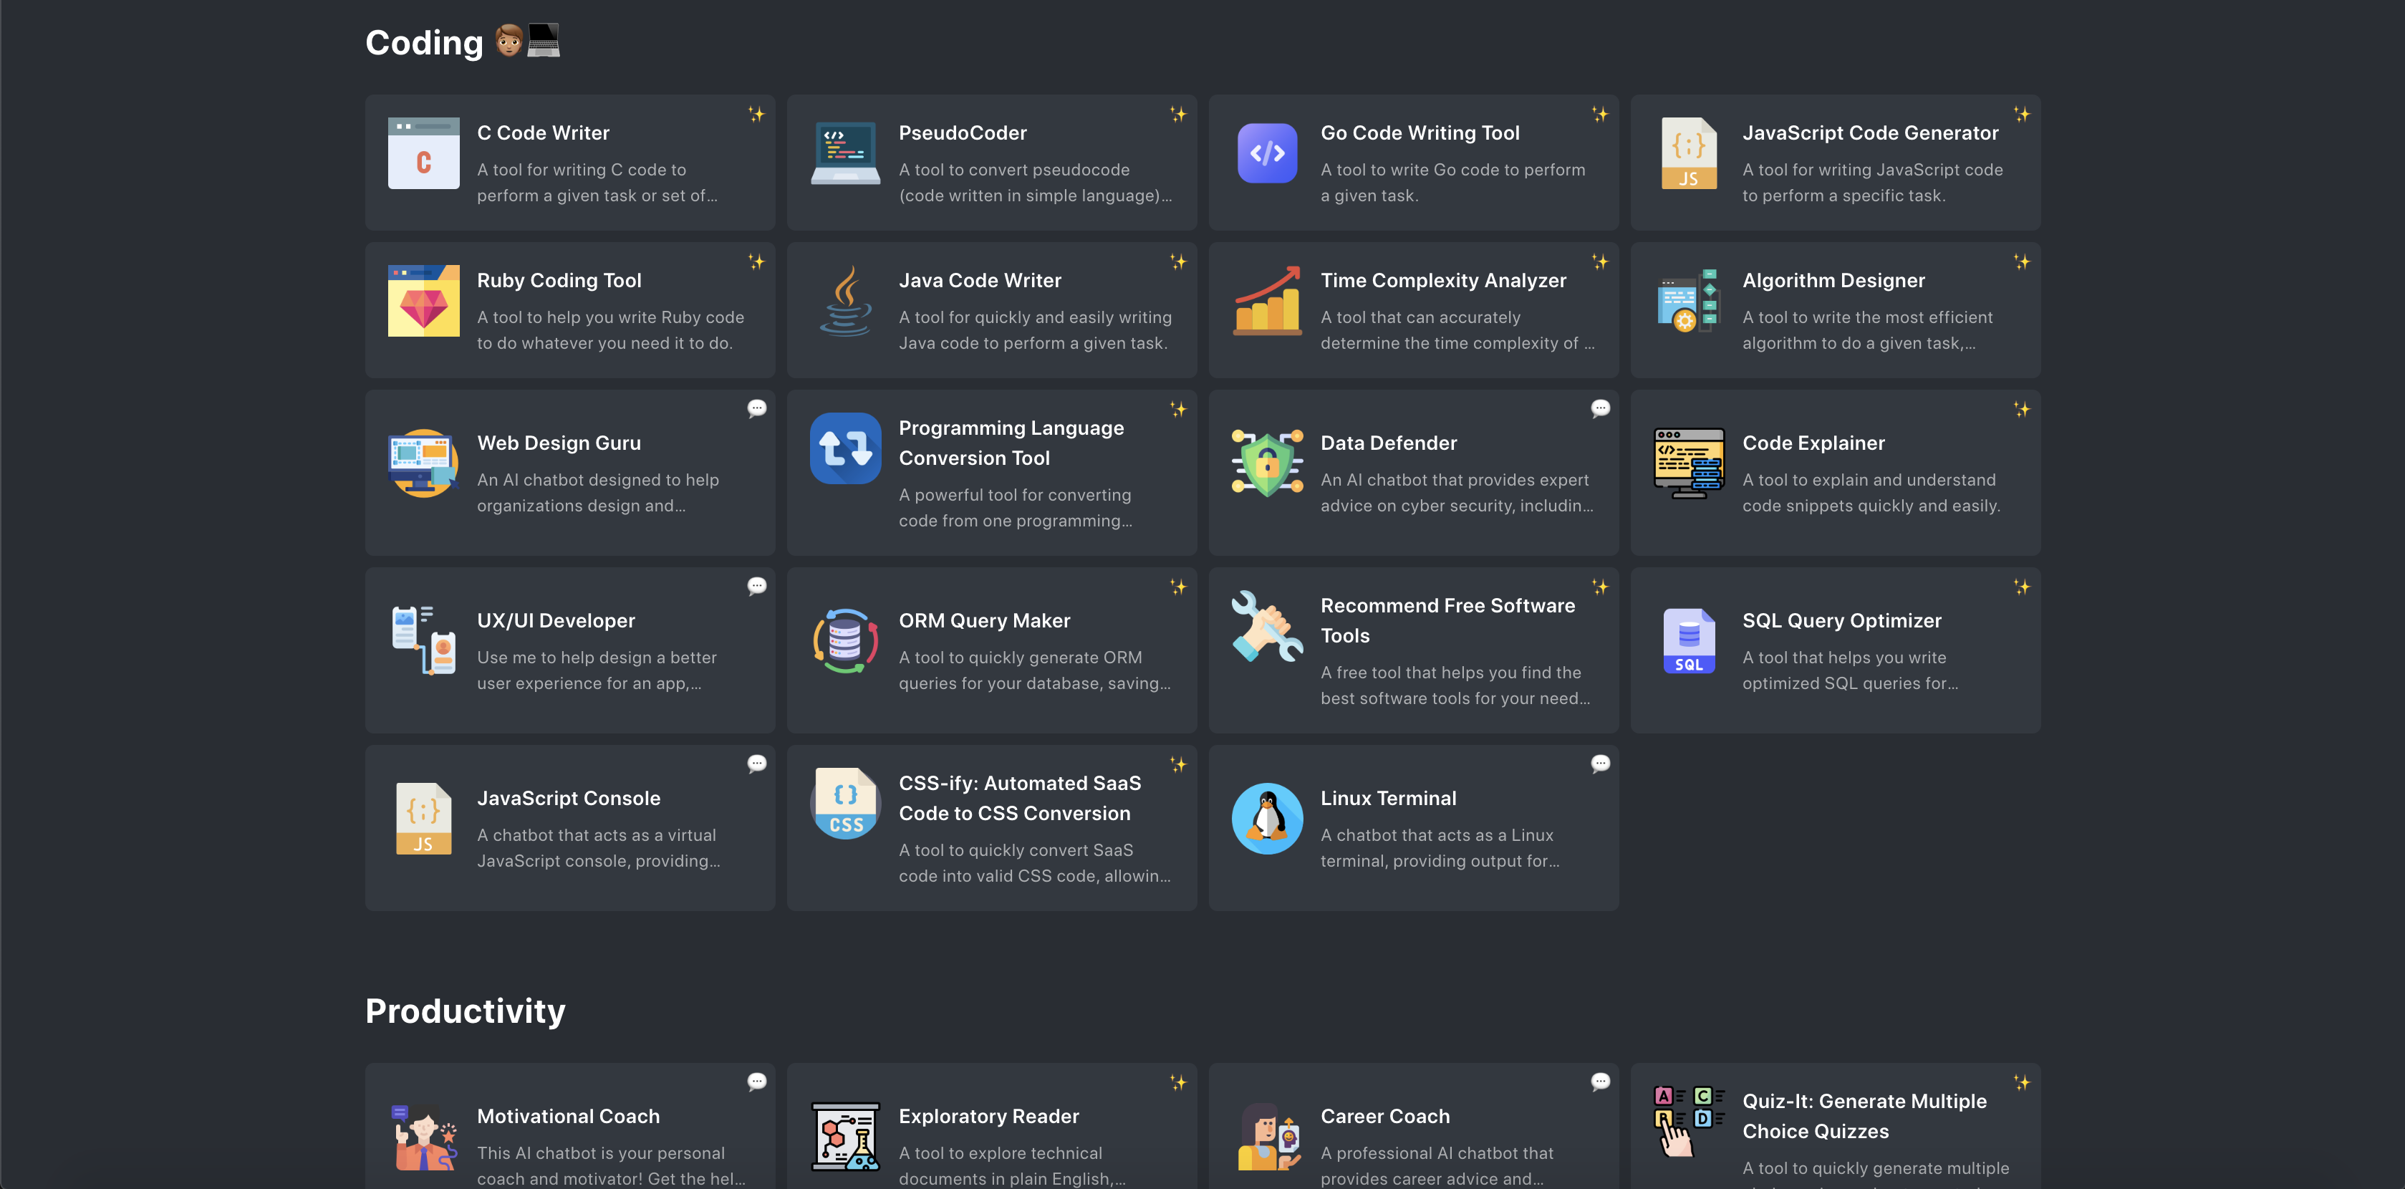The height and width of the screenshot is (1189, 2405).
Task: Click the Career Coach avatar thumbnail
Action: [x=1267, y=1136]
